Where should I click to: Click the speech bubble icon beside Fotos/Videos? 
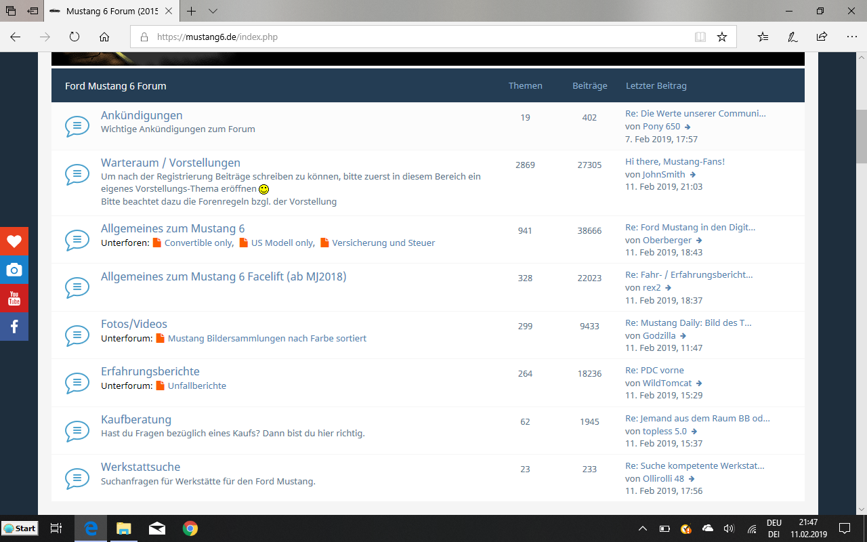click(x=77, y=335)
